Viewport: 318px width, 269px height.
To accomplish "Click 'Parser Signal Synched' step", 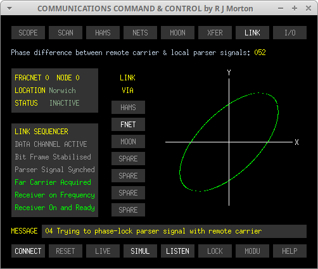I will 54,170.
